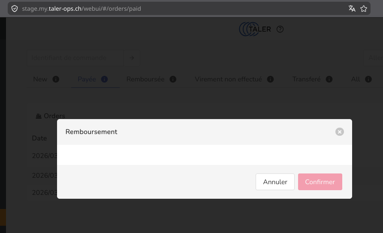Click the info icon beside Transferé

point(329,79)
